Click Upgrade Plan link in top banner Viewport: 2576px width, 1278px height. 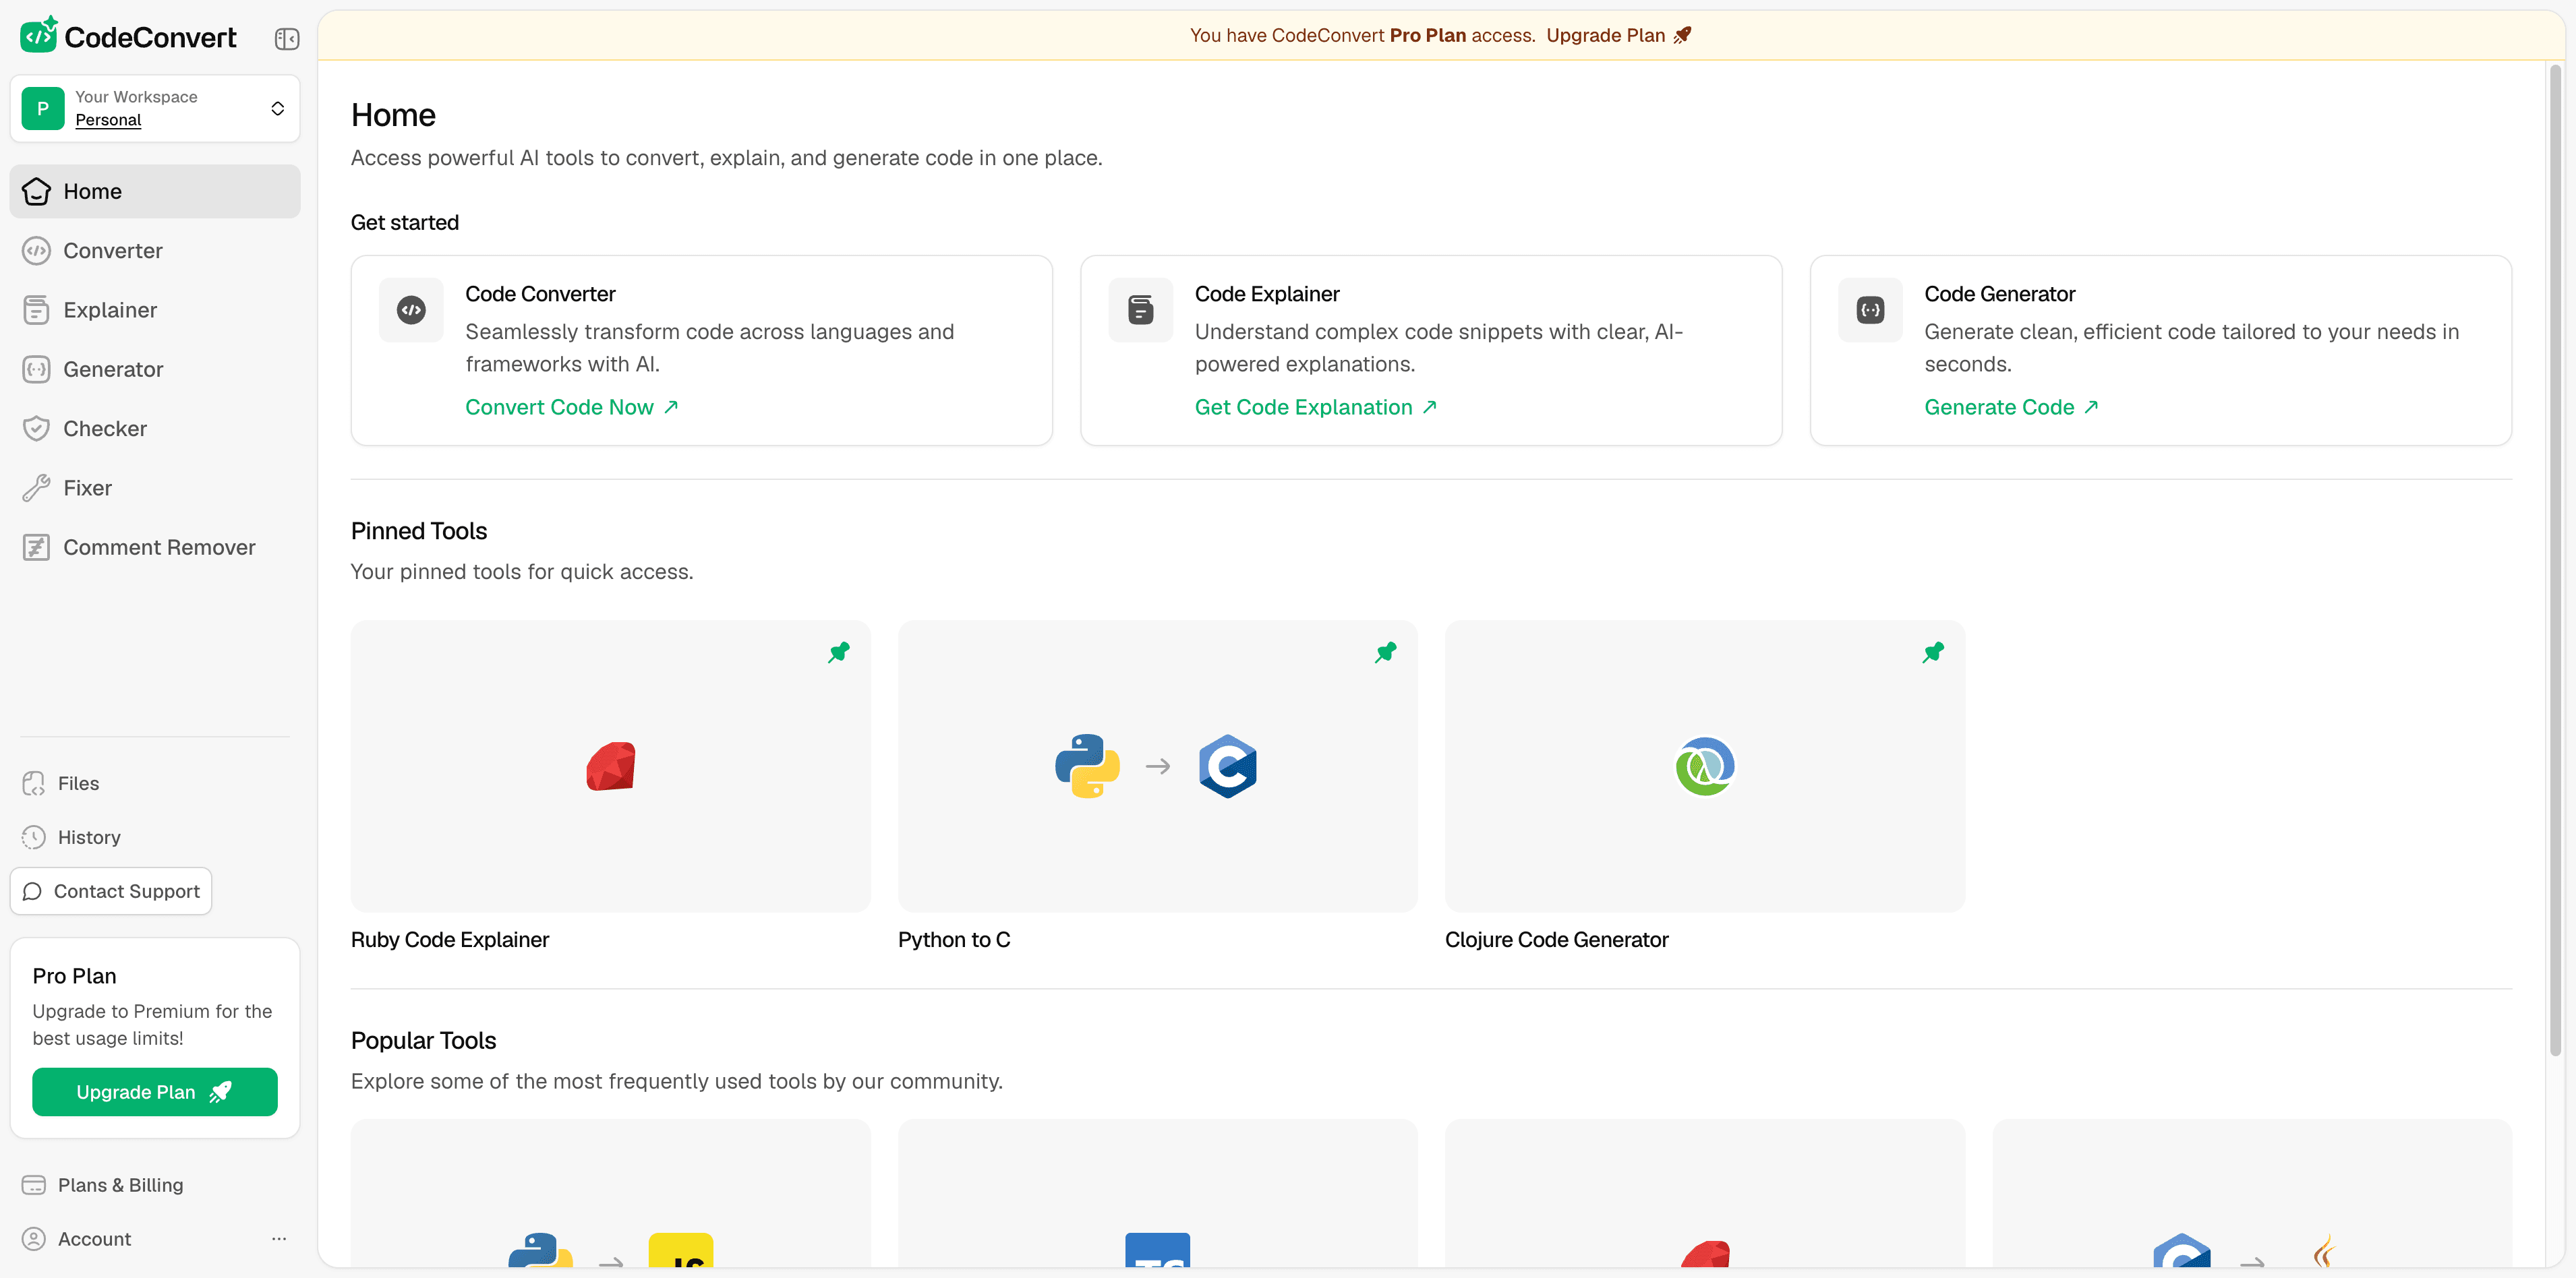click(1605, 35)
